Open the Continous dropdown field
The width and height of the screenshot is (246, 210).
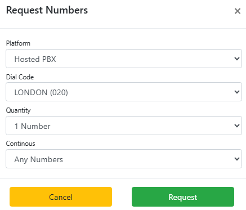click(x=124, y=159)
